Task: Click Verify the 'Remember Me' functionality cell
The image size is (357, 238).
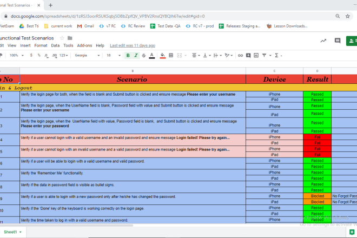Action: (x=133, y=175)
